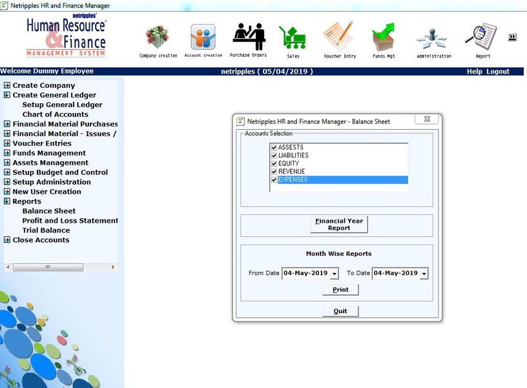
Task: Expand Financial Material - Issues node arrow
Action: tap(7, 134)
